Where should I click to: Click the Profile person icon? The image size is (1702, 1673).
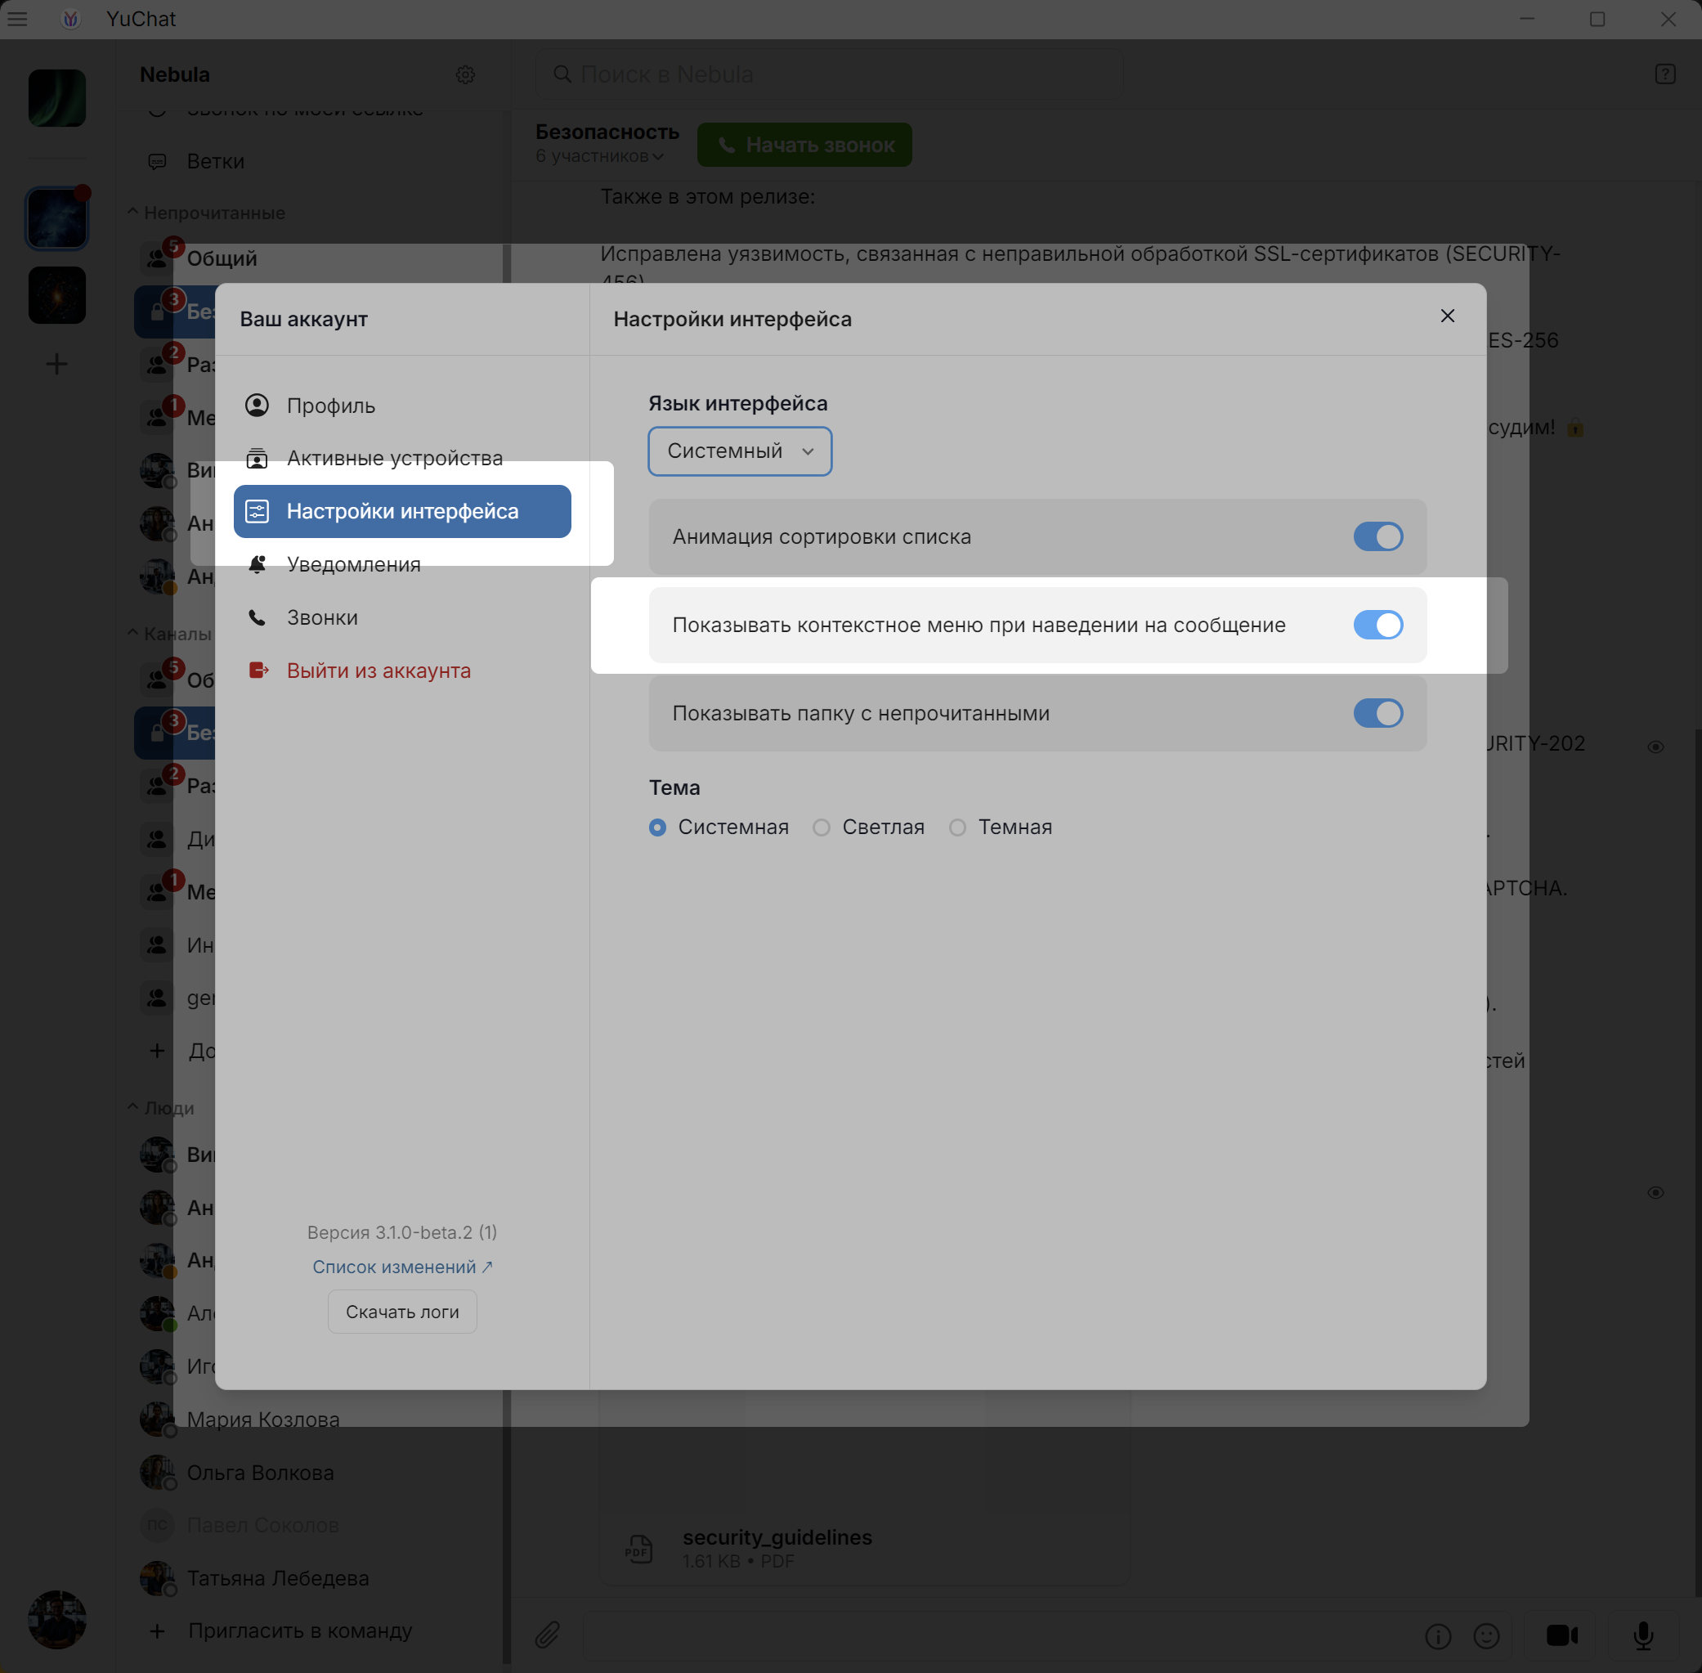[258, 405]
